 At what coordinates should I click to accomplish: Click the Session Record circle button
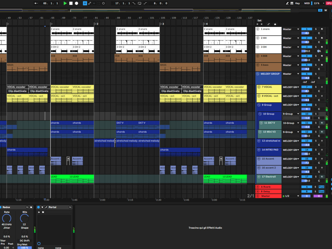103,3
